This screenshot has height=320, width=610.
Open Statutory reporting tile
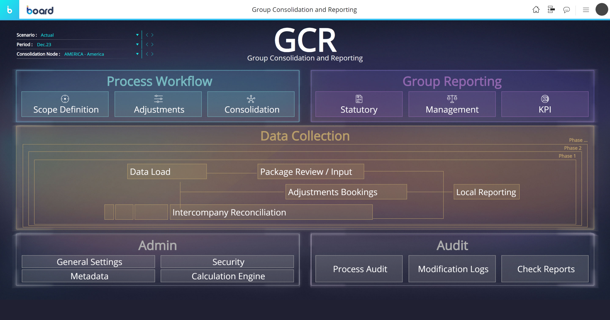(x=359, y=104)
